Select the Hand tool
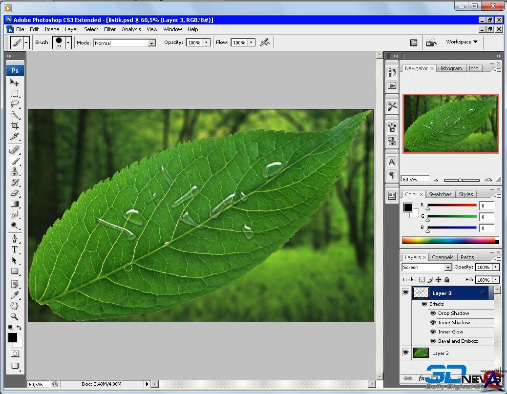 tap(15, 306)
